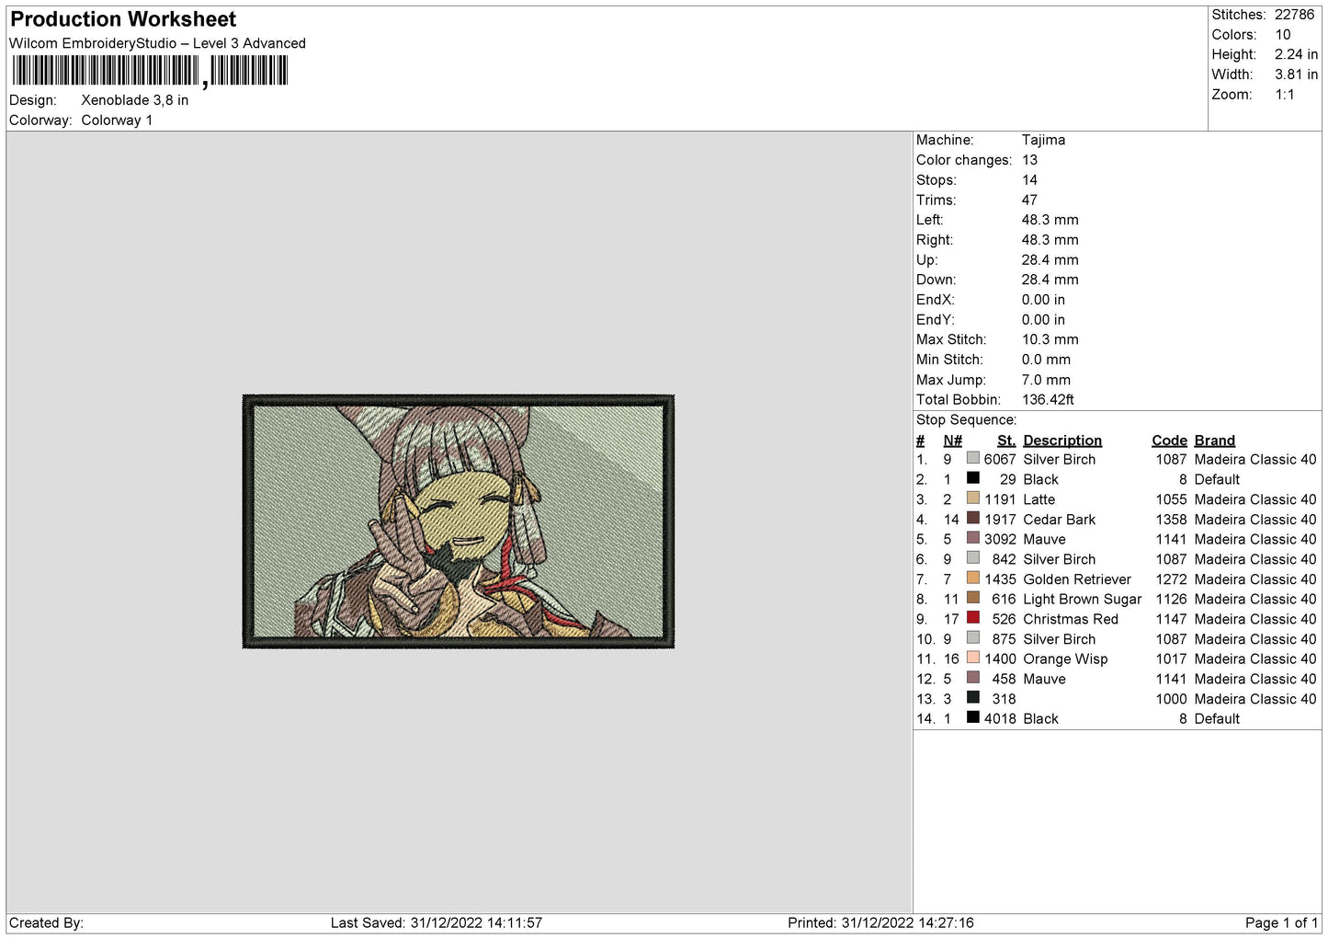This screenshot has height=939, width=1328.
Task: Select the black swatch in row 14
Action: click(x=972, y=718)
